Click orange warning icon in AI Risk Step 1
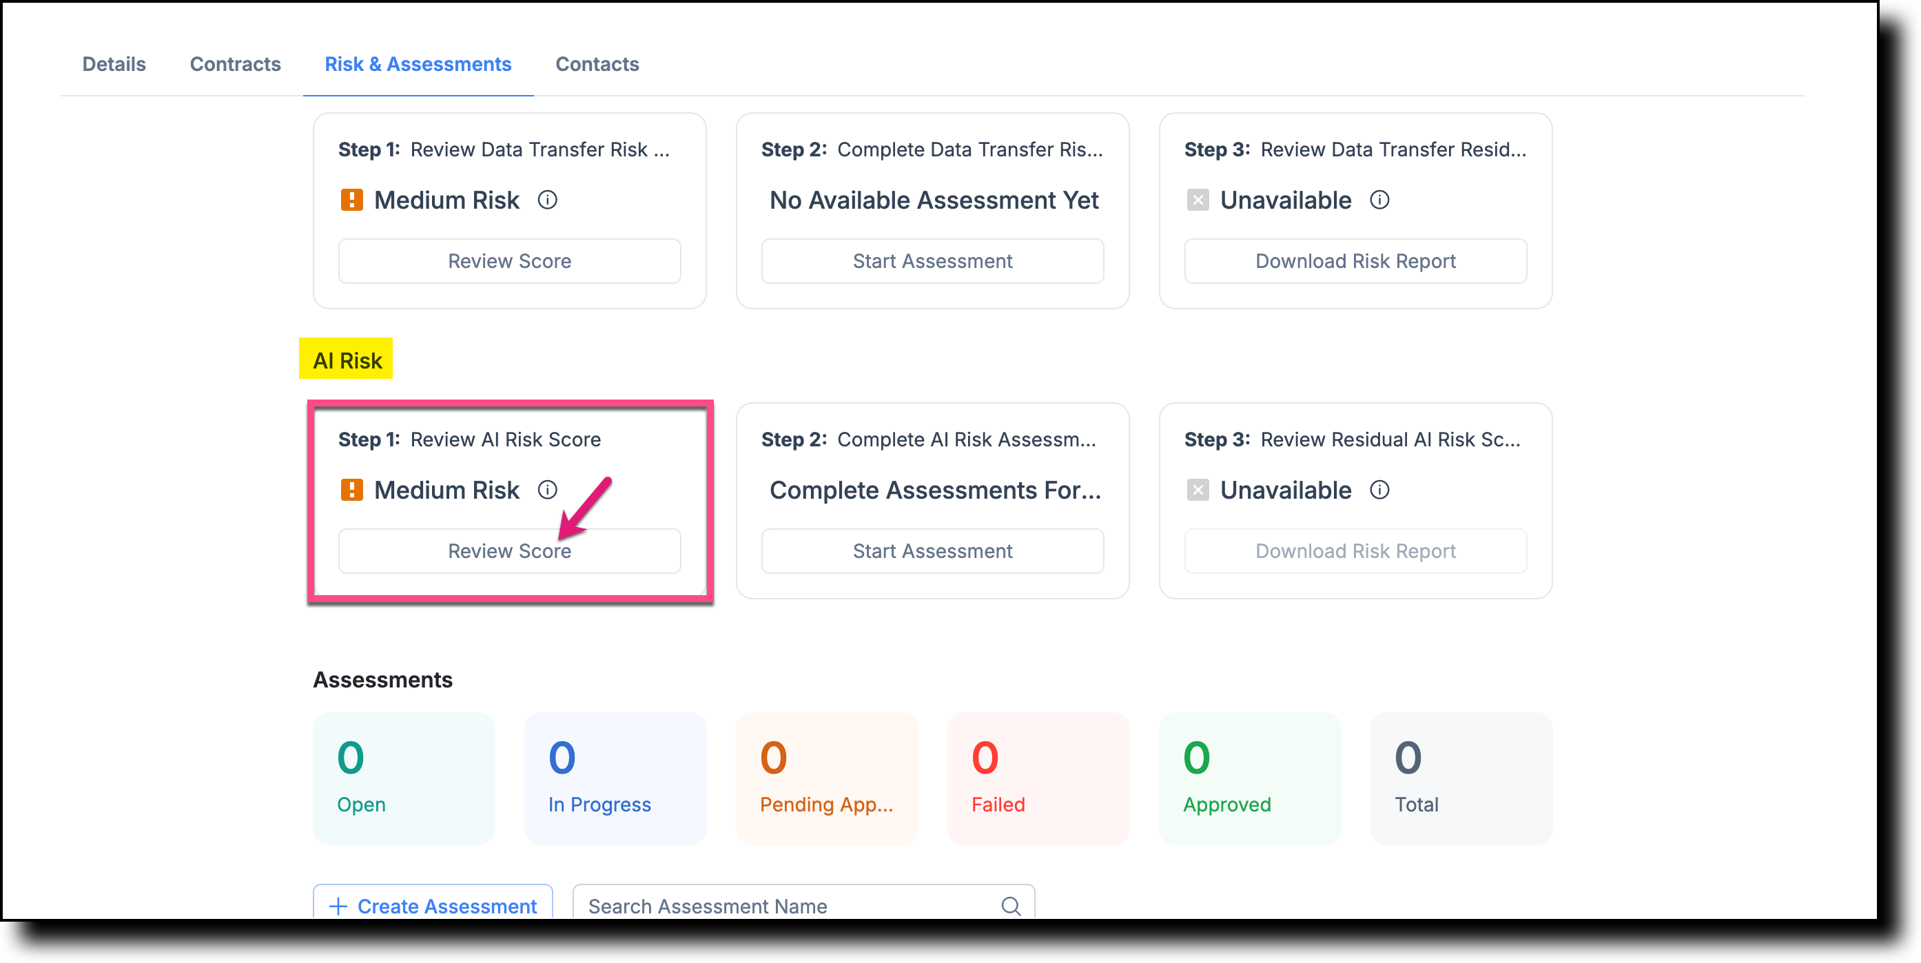Viewport: 1921px width, 963px height. coord(351,490)
